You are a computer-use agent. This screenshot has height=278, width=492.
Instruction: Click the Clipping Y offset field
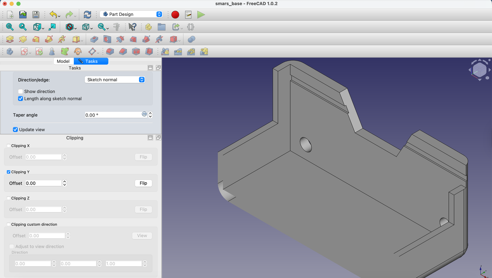click(43, 183)
